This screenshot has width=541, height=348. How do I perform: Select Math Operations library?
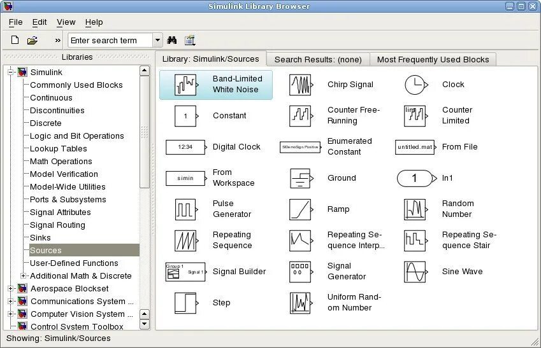(61, 162)
